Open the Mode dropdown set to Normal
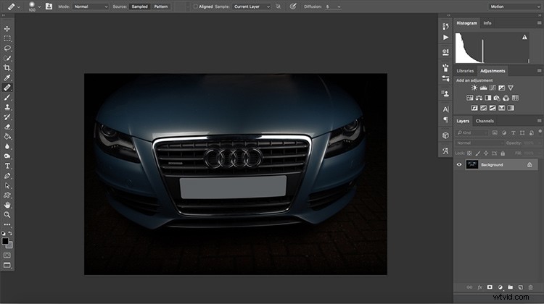 90,7
